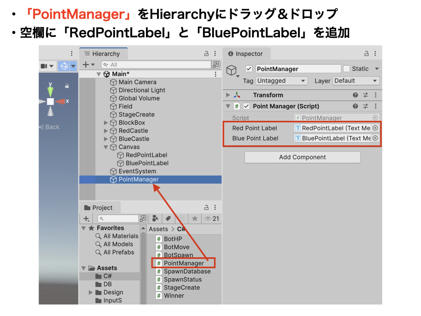
Task: Open the Point Manager script help icon
Action: 355,106
